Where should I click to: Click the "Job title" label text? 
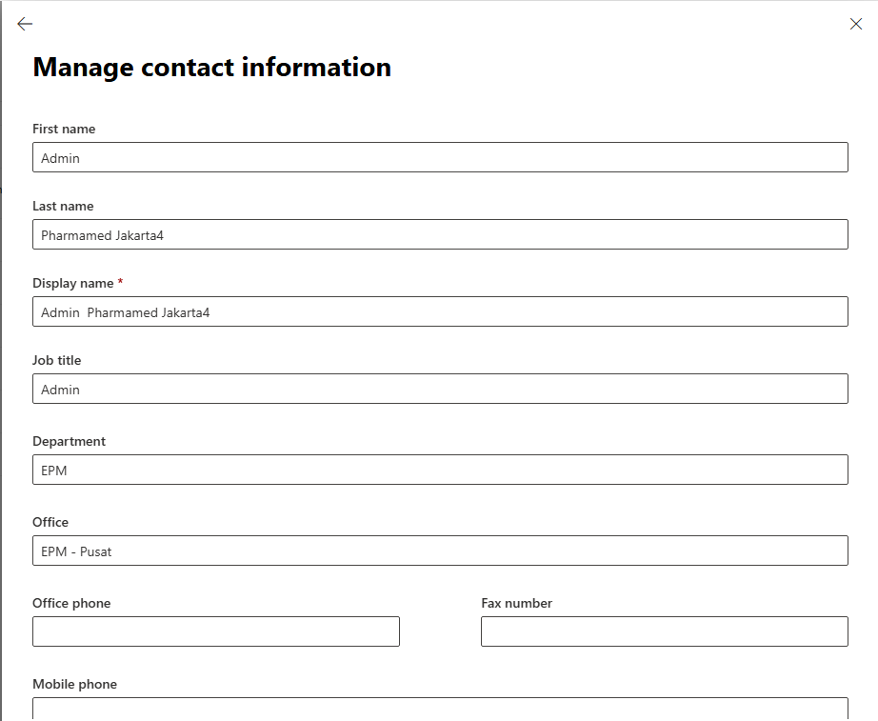[x=57, y=361]
